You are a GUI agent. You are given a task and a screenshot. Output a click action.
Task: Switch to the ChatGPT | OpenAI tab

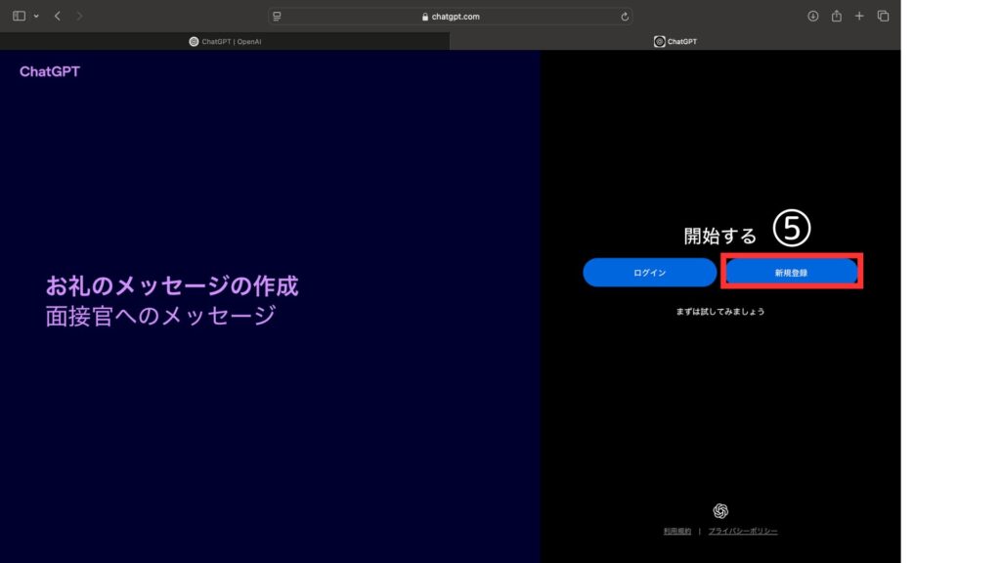[x=225, y=41]
